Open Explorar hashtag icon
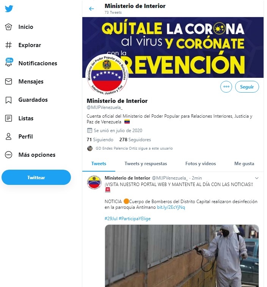This screenshot has height=287, width=267. click(8, 45)
